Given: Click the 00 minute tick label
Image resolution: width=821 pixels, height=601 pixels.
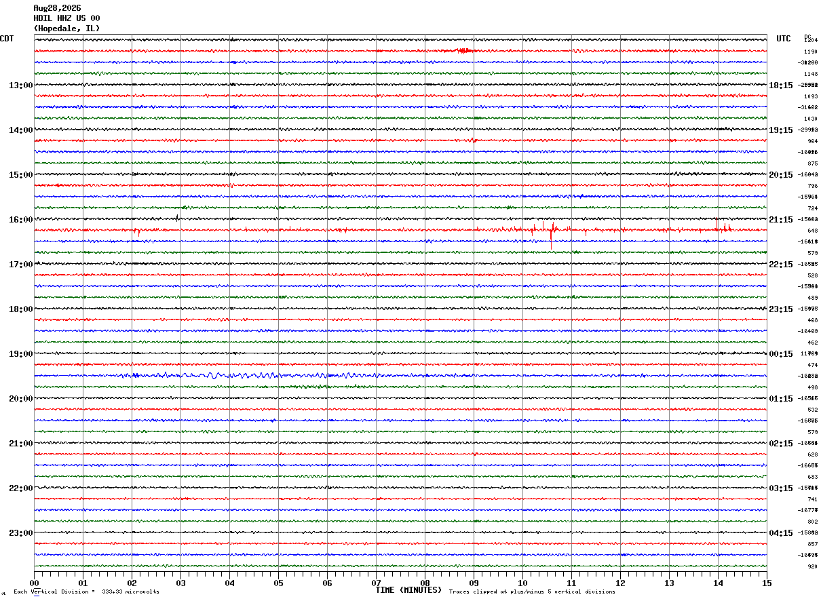Looking at the screenshot, I should 34,583.
